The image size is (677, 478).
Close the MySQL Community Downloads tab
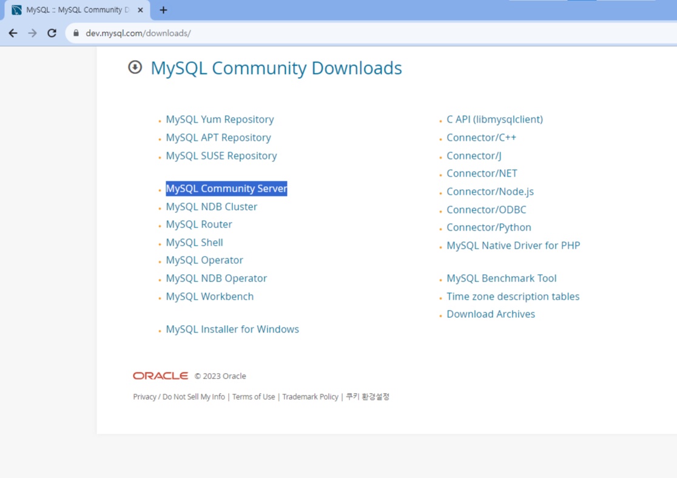140,10
